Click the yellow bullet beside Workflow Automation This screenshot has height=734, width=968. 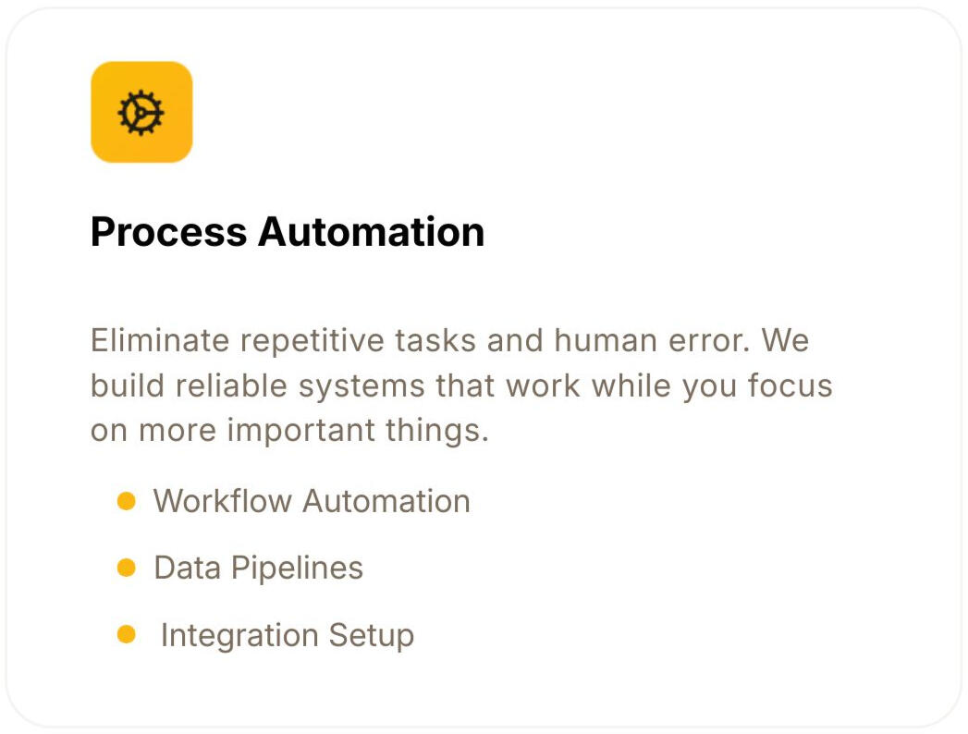point(127,501)
